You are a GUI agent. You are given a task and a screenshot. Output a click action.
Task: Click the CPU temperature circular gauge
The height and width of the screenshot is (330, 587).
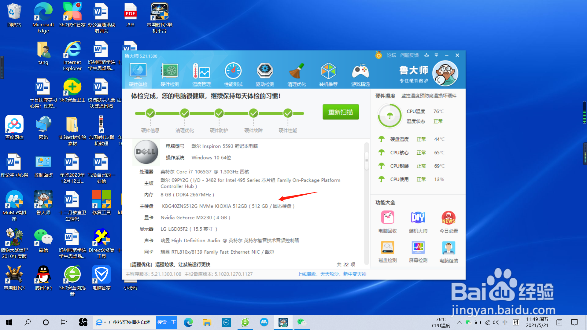[x=389, y=116]
